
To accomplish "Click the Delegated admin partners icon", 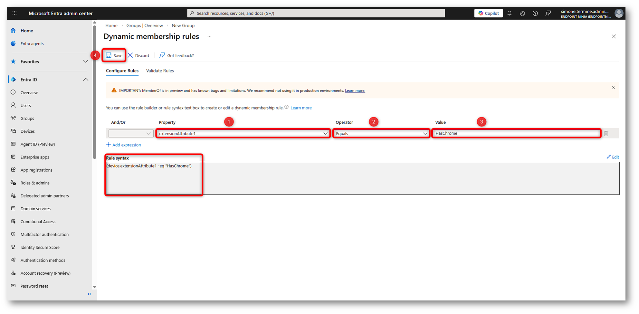I will coord(13,195).
